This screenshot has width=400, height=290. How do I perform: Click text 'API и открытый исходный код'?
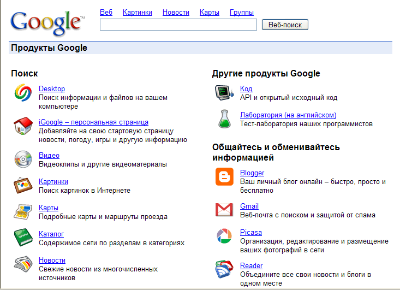click(x=289, y=98)
